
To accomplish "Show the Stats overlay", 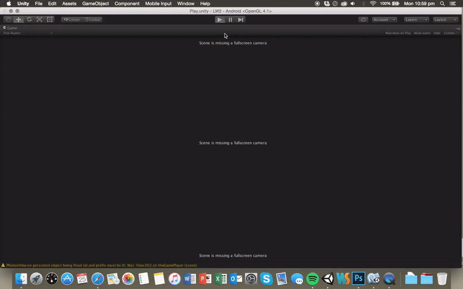I will tap(437, 33).
